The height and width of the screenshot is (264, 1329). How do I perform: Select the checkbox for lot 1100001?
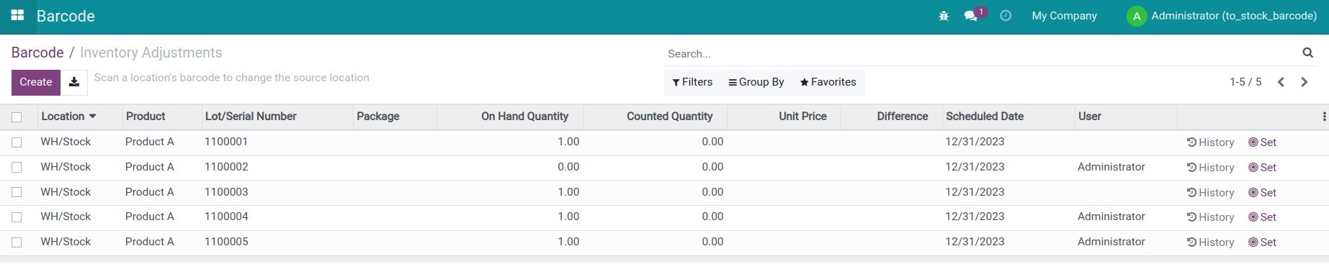(17, 142)
